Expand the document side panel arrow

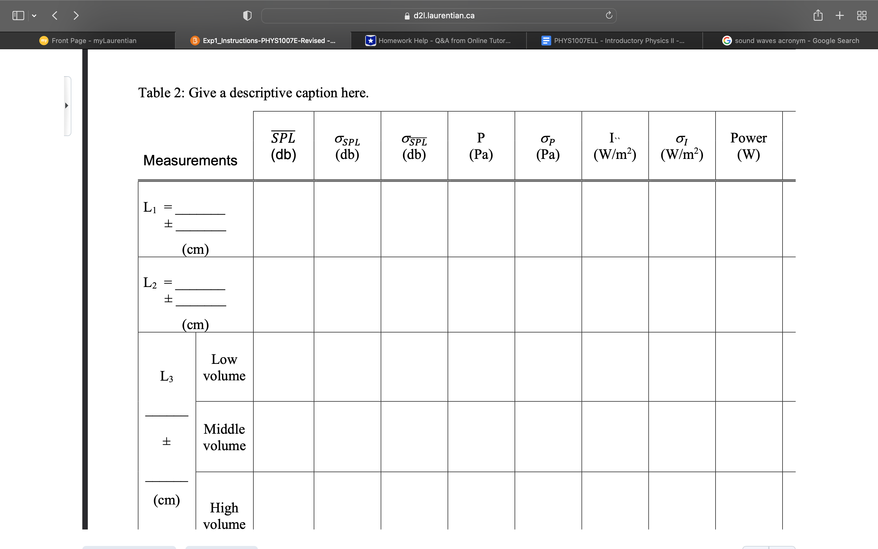click(66, 106)
